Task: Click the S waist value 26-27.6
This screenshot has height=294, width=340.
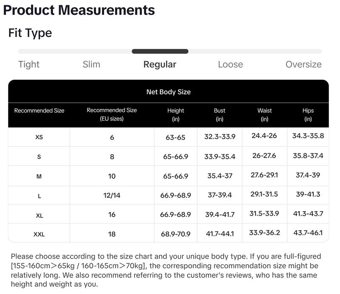Action: (x=264, y=155)
